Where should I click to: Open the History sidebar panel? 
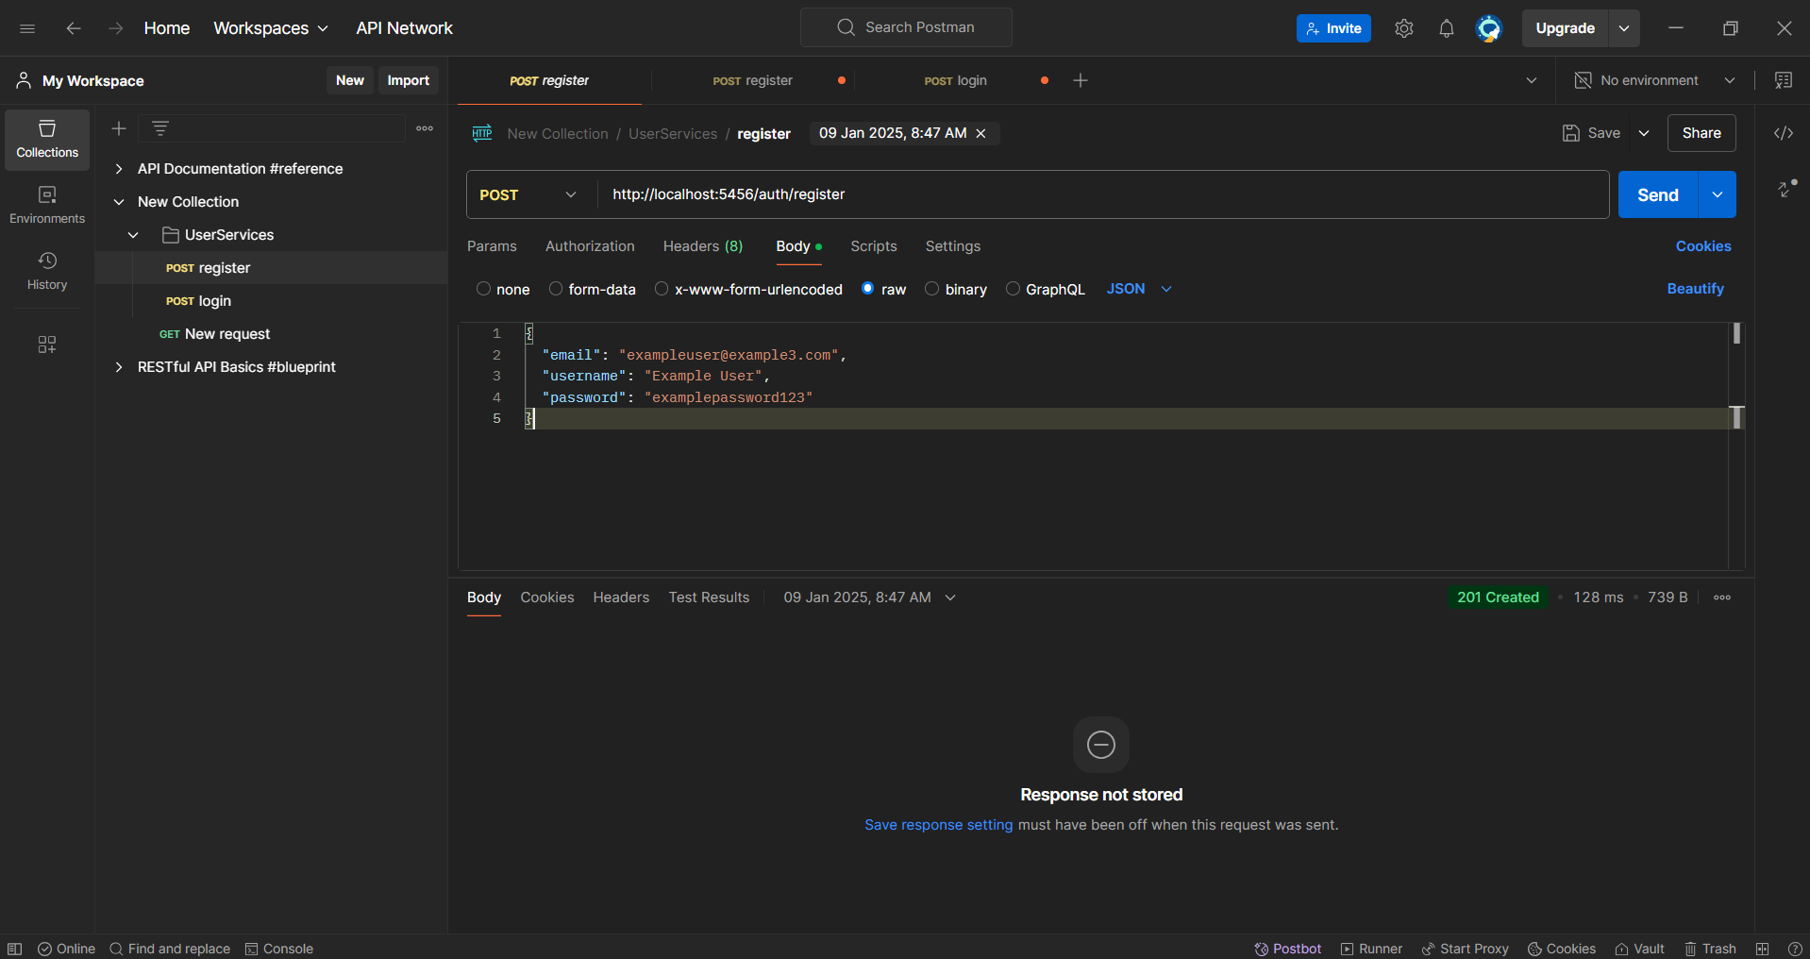point(47,271)
